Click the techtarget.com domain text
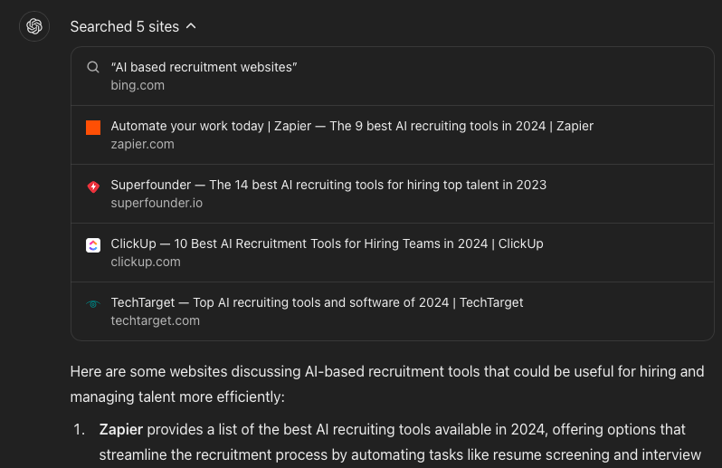Image resolution: width=722 pixels, height=468 pixels. 156,320
